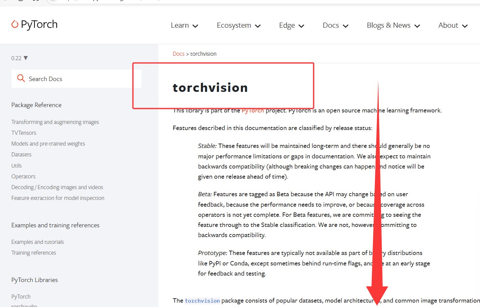Open the Edge menu
Viewport: 480px width, 307px height.
(292, 25)
